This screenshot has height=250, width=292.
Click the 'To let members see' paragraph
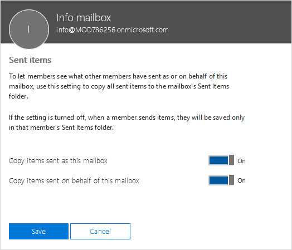[119, 86]
